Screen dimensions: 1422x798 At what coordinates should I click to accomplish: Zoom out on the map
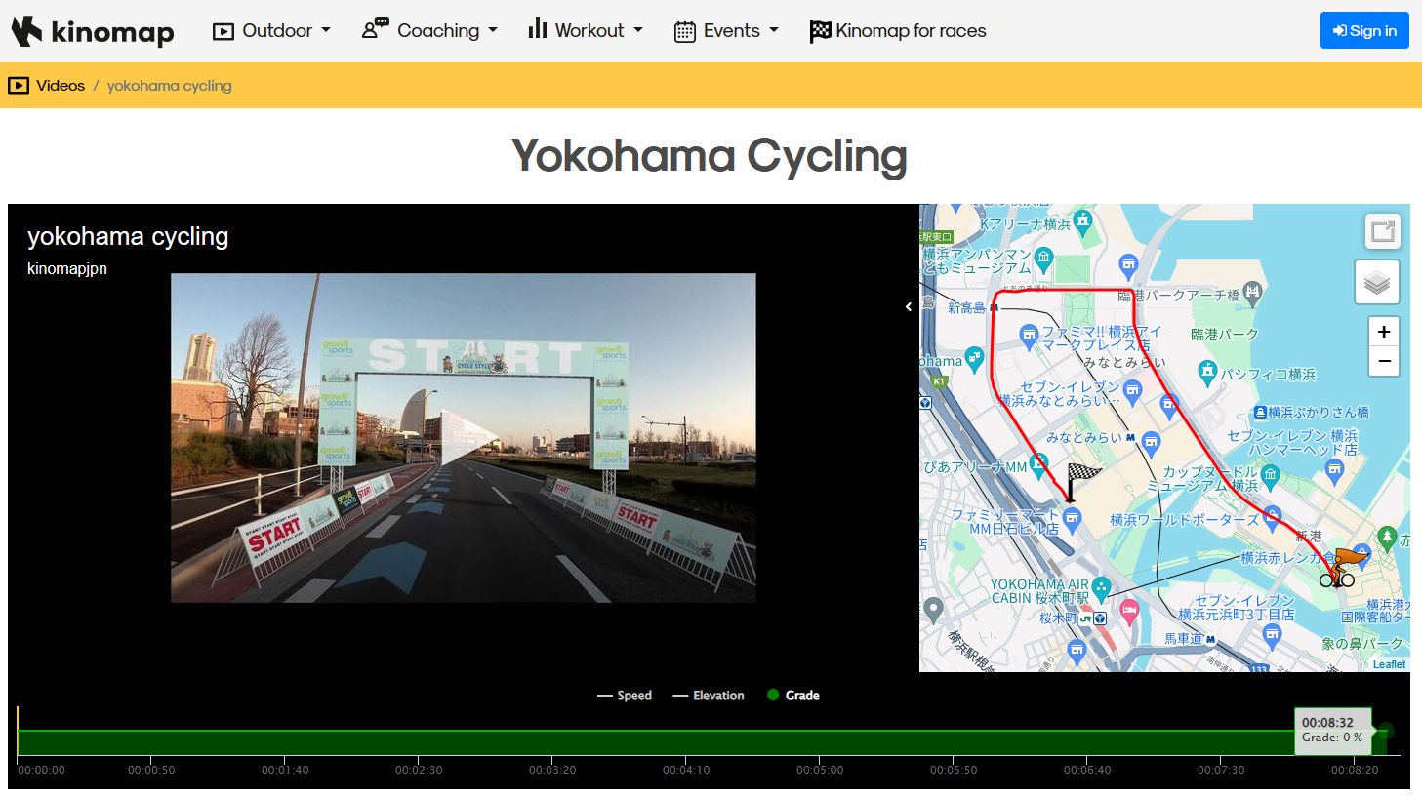click(x=1384, y=361)
